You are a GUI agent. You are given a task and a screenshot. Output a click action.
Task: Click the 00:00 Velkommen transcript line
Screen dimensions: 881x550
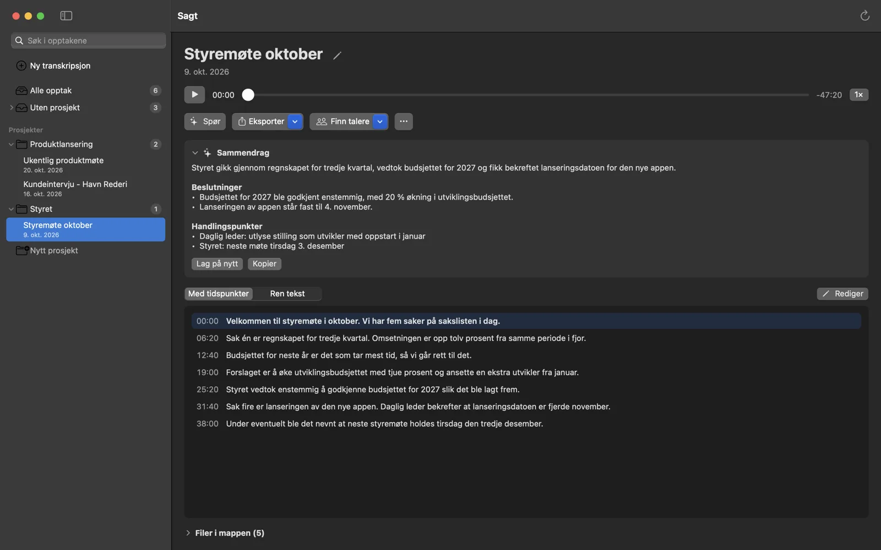(526, 321)
